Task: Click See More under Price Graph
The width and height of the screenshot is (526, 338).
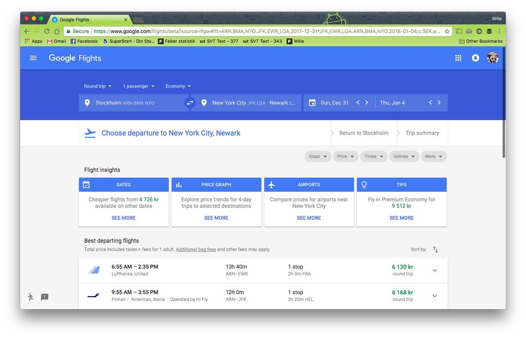Action: 216,218
